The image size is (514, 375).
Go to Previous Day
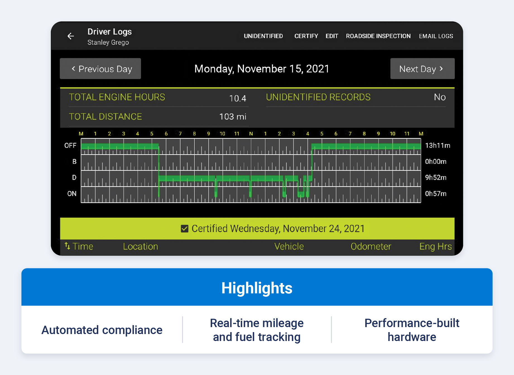(x=100, y=69)
